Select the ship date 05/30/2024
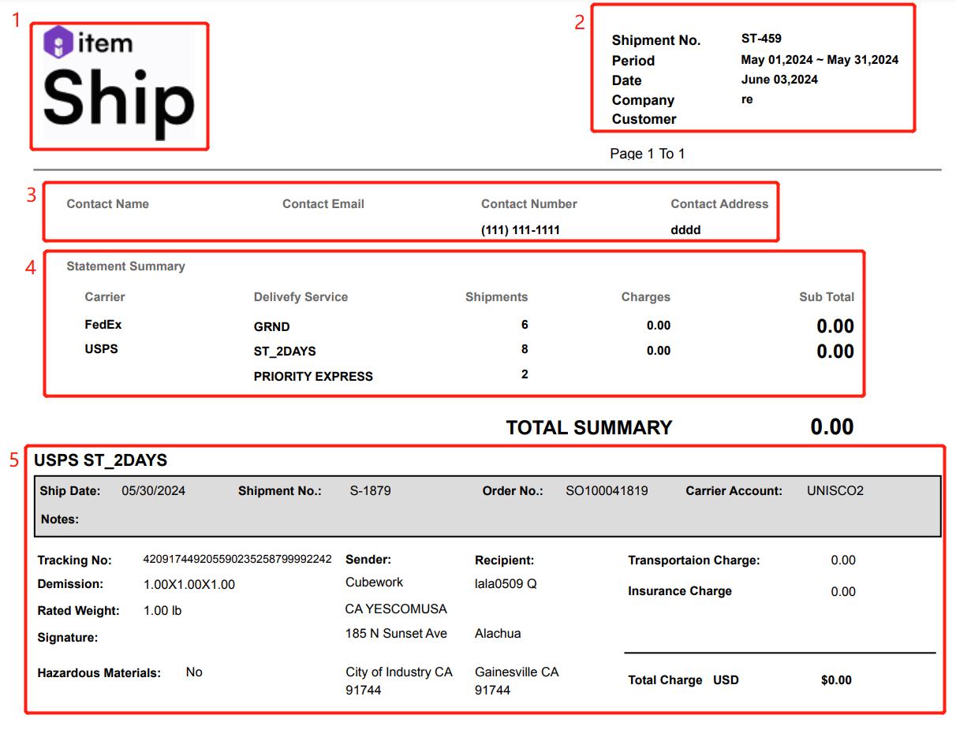Screen dimensions: 956x752 153,491
